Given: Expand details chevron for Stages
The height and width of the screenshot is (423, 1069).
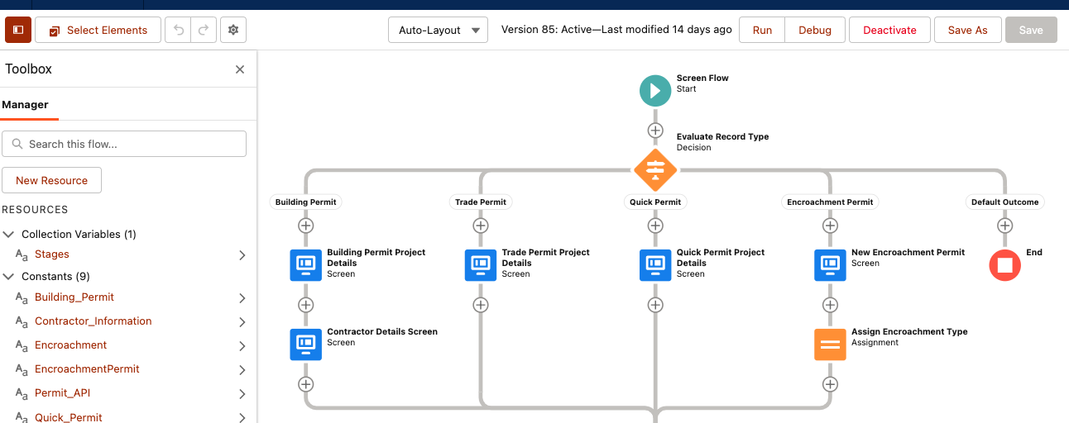Looking at the screenshot, I should pos(242,255).
